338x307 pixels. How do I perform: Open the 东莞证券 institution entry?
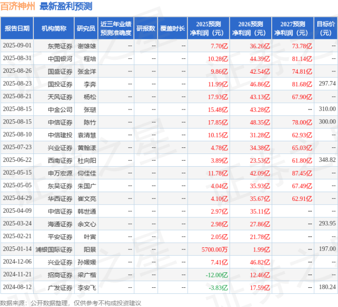click(60, 46)
